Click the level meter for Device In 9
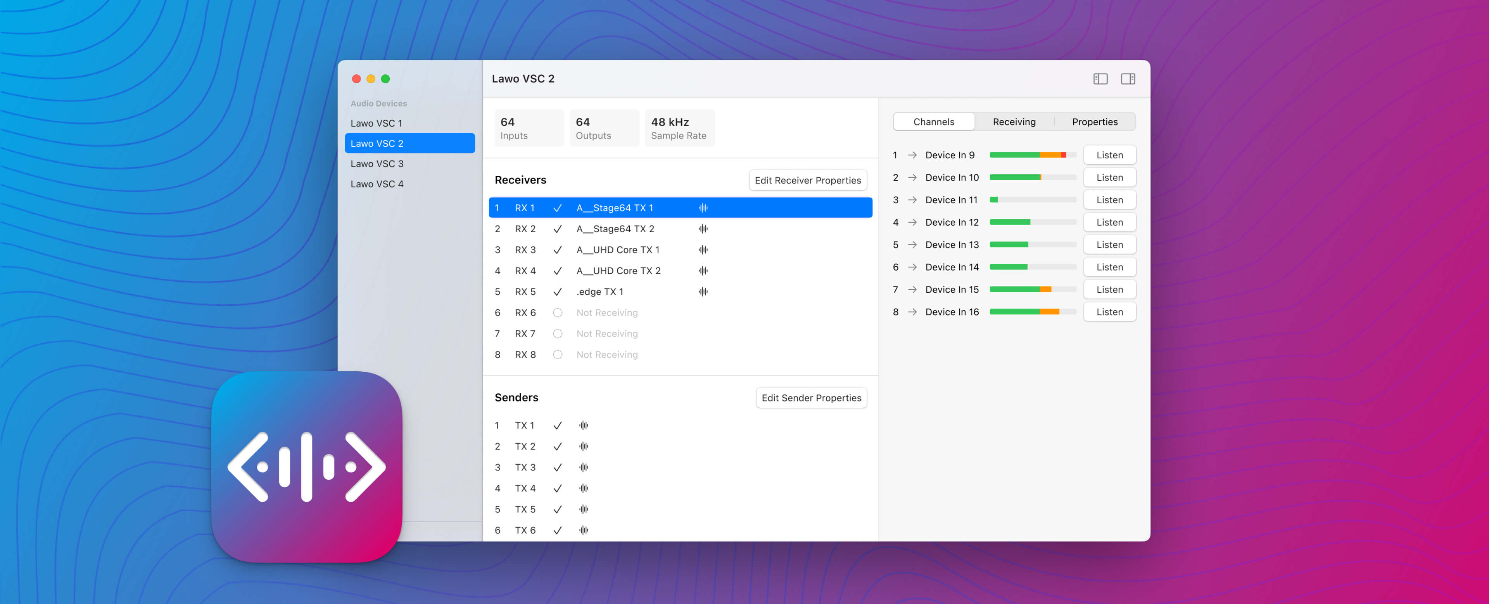The width and height of the screenshot is (1489, 604). coord(1033,155)
